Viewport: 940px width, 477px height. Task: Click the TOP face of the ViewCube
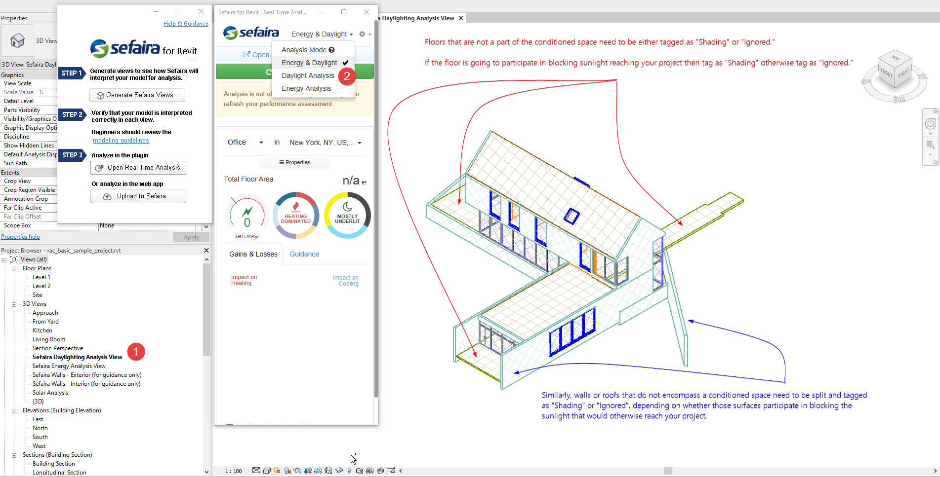pyautogui.click(x=895, y=58)
